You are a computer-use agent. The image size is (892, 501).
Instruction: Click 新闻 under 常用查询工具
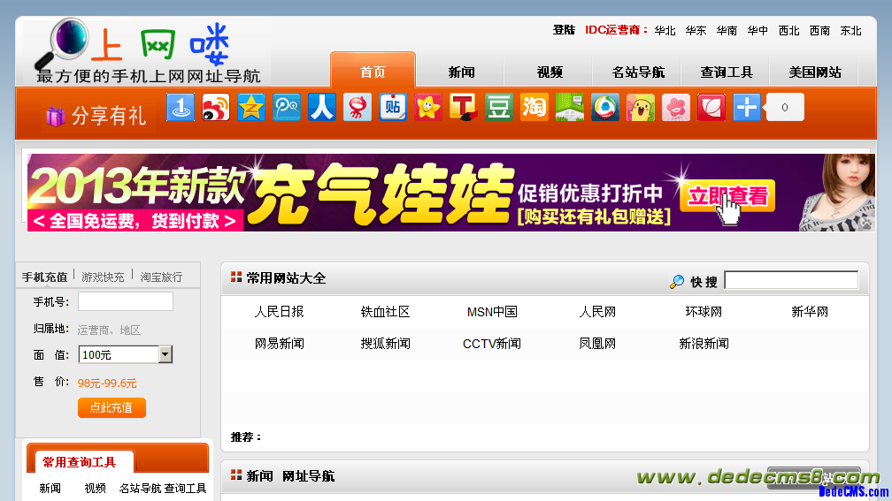tap(50, 489)
